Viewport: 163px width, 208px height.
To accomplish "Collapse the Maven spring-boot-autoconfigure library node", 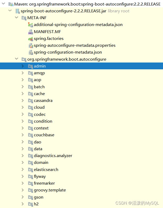I will click(3, 4).
